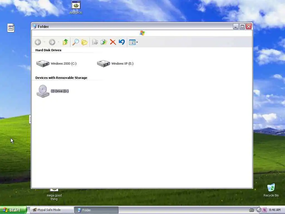Select the Windows XP (E:) drive icon
The image size is (285, 214).
point(104,64)
